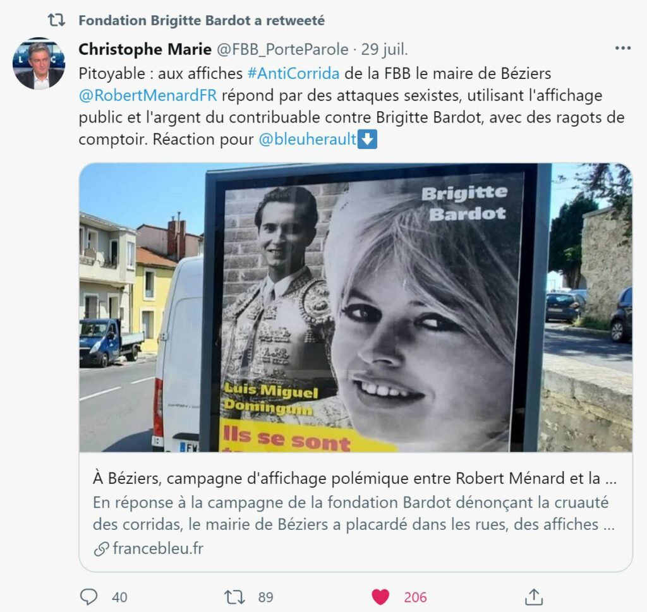Open the @bleuherault mention
Screen dimensions: 647x612
point(308,140)
